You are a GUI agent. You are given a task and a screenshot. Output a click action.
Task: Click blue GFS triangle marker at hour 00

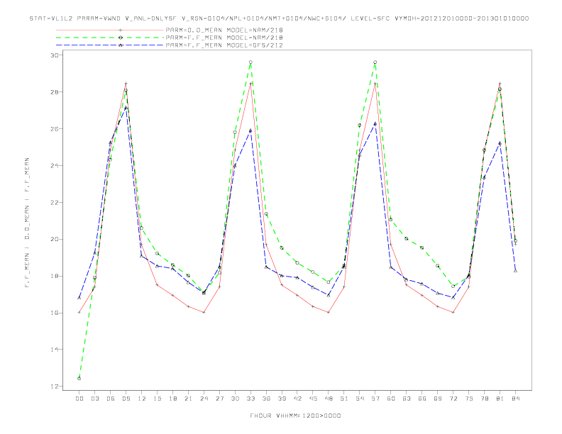click(79, 298)
